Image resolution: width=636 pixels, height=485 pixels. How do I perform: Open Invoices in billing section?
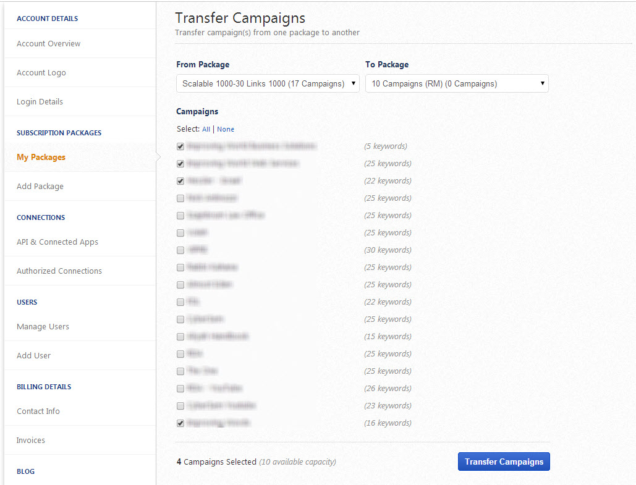point(31,441)
